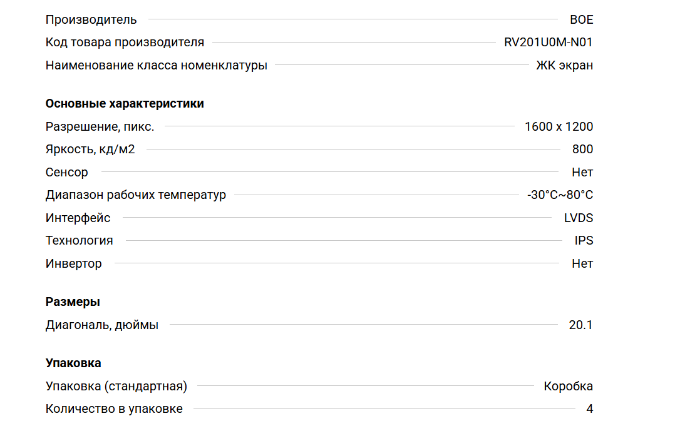Select the temperature range -30°C~80°C
This screenshot has width=675, height=431.
(560, 195)
